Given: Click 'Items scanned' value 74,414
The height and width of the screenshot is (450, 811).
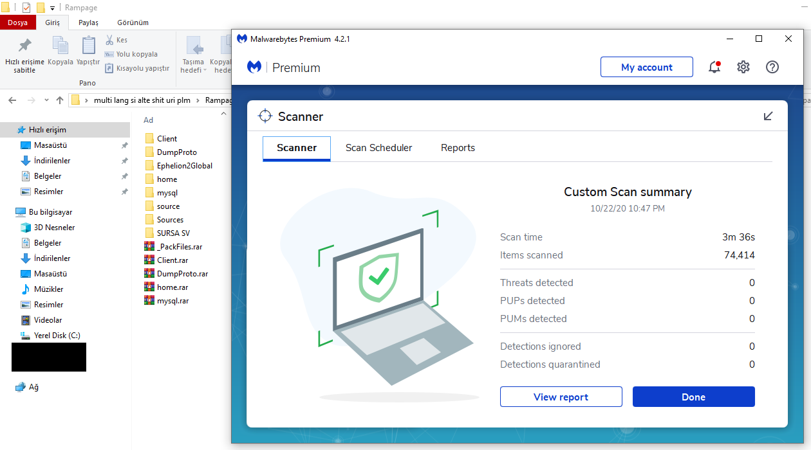Looking at the screenshot, I should [740, 255].
